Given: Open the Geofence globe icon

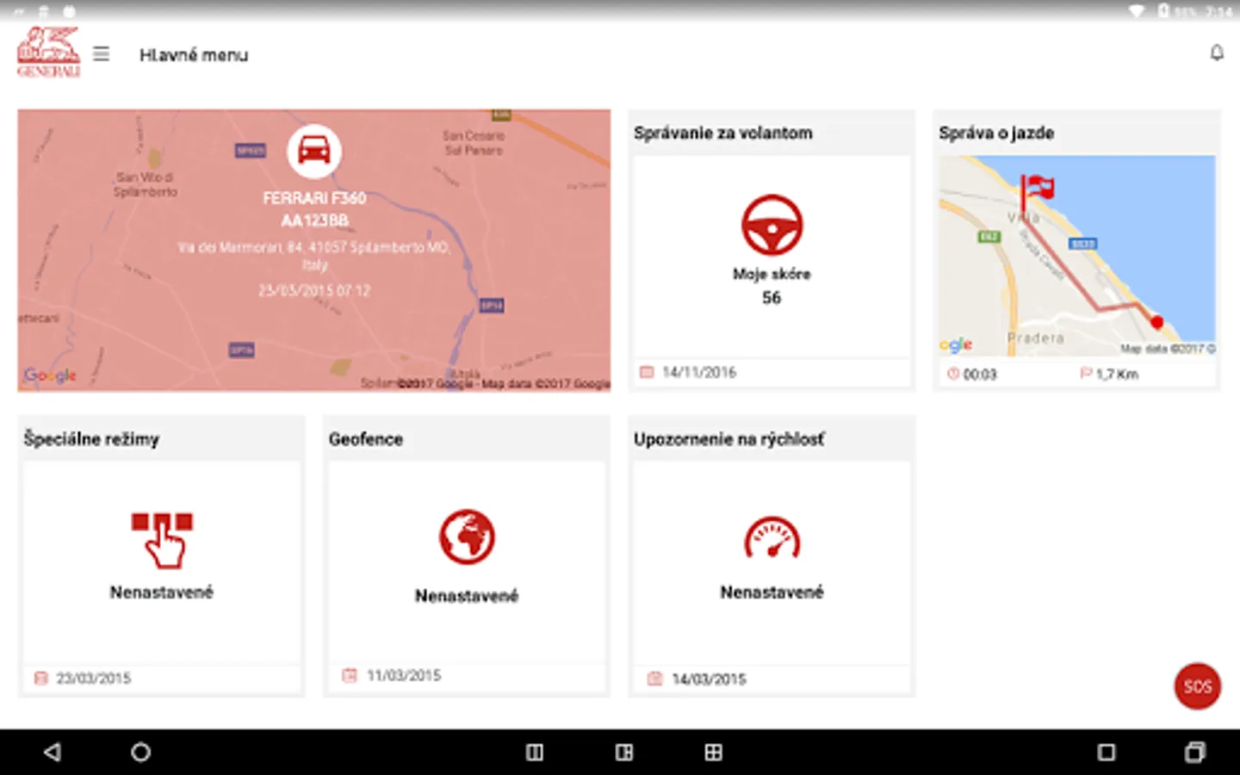Looking at the screenshot, I should (467, 536).
